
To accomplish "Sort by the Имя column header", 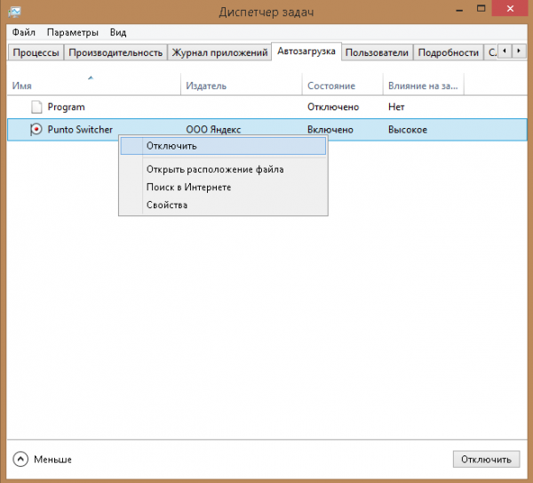I will [94, 84].
